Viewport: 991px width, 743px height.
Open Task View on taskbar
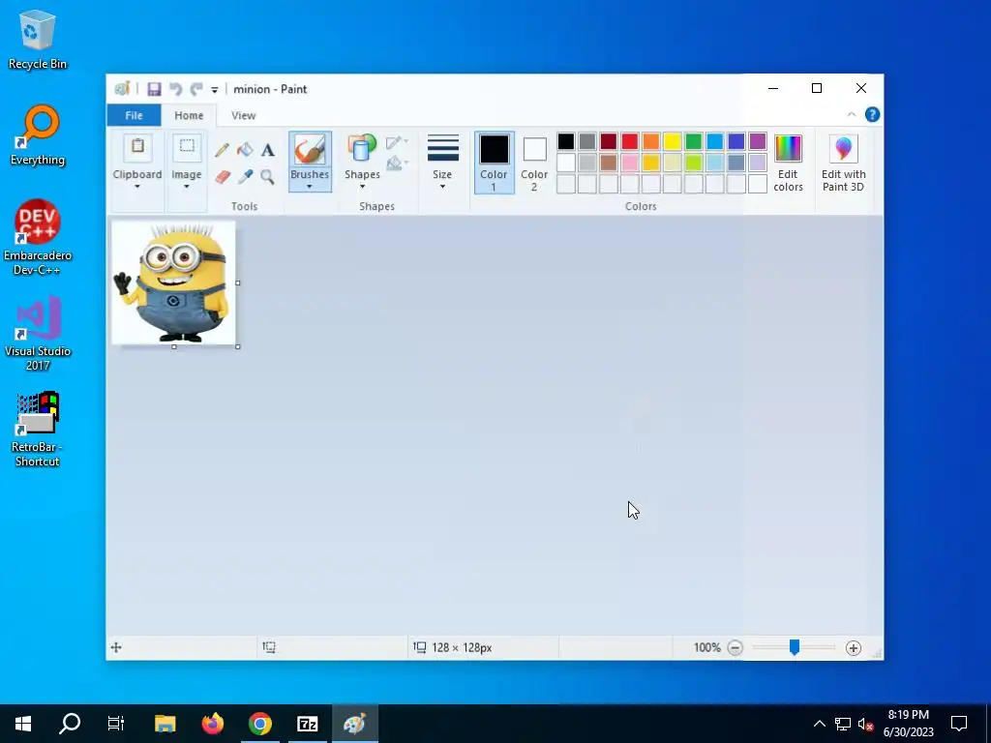tap(116, 724)
